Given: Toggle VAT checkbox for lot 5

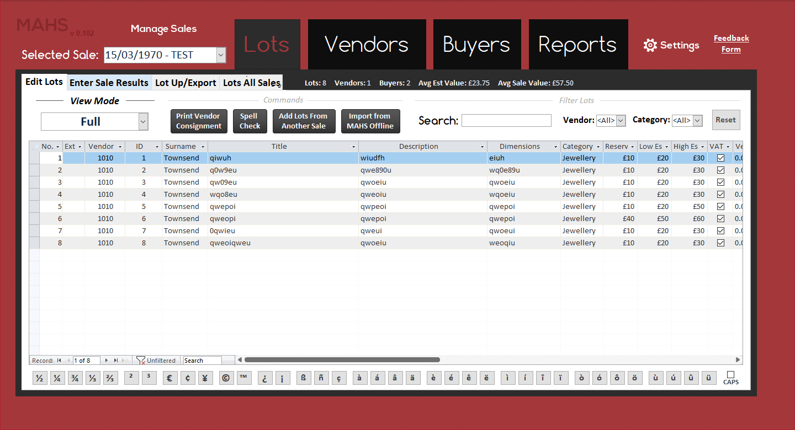Looking at the screenshot, I should [720, 206].
